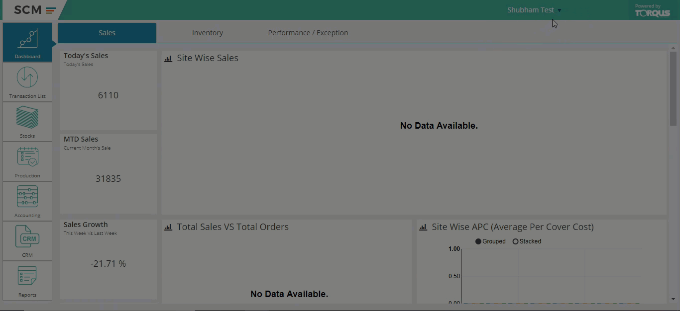Click the Site Wise Sales chart icon
This screenshot has width=680, height=311.
click(168, 59)
